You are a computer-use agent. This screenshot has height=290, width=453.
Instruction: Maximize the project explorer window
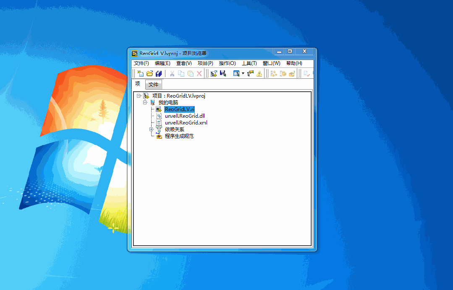290,51
